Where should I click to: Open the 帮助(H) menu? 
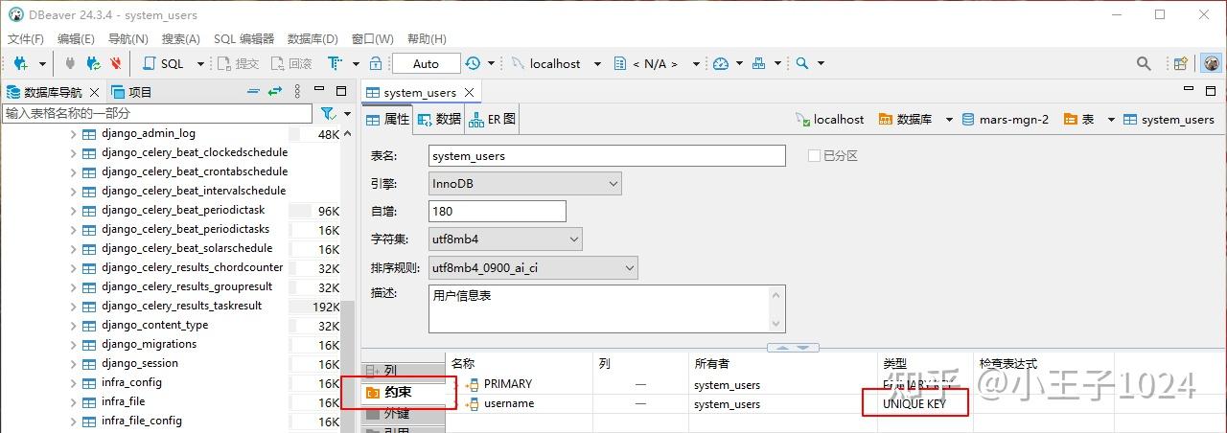[427, 39]
